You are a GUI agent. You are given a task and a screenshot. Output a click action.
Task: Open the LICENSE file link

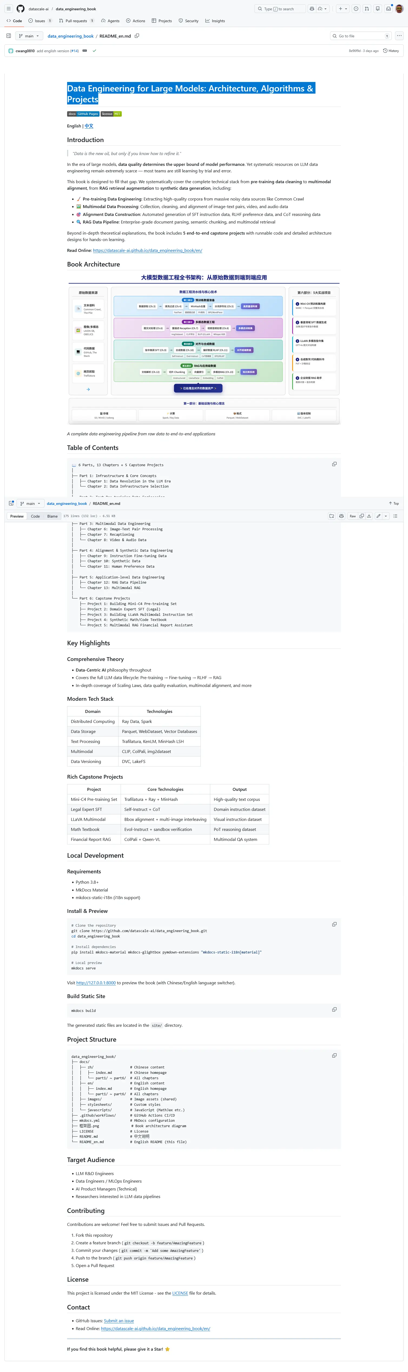180,1293
